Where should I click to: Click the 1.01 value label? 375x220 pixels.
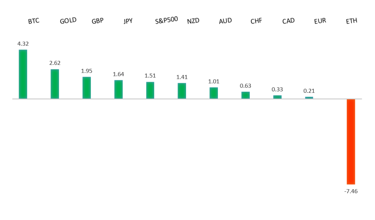(214, 81)
